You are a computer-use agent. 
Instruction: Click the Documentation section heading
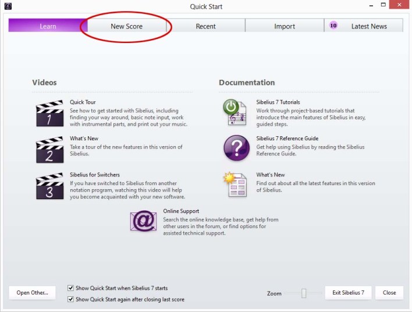click(x=247, y=82)
